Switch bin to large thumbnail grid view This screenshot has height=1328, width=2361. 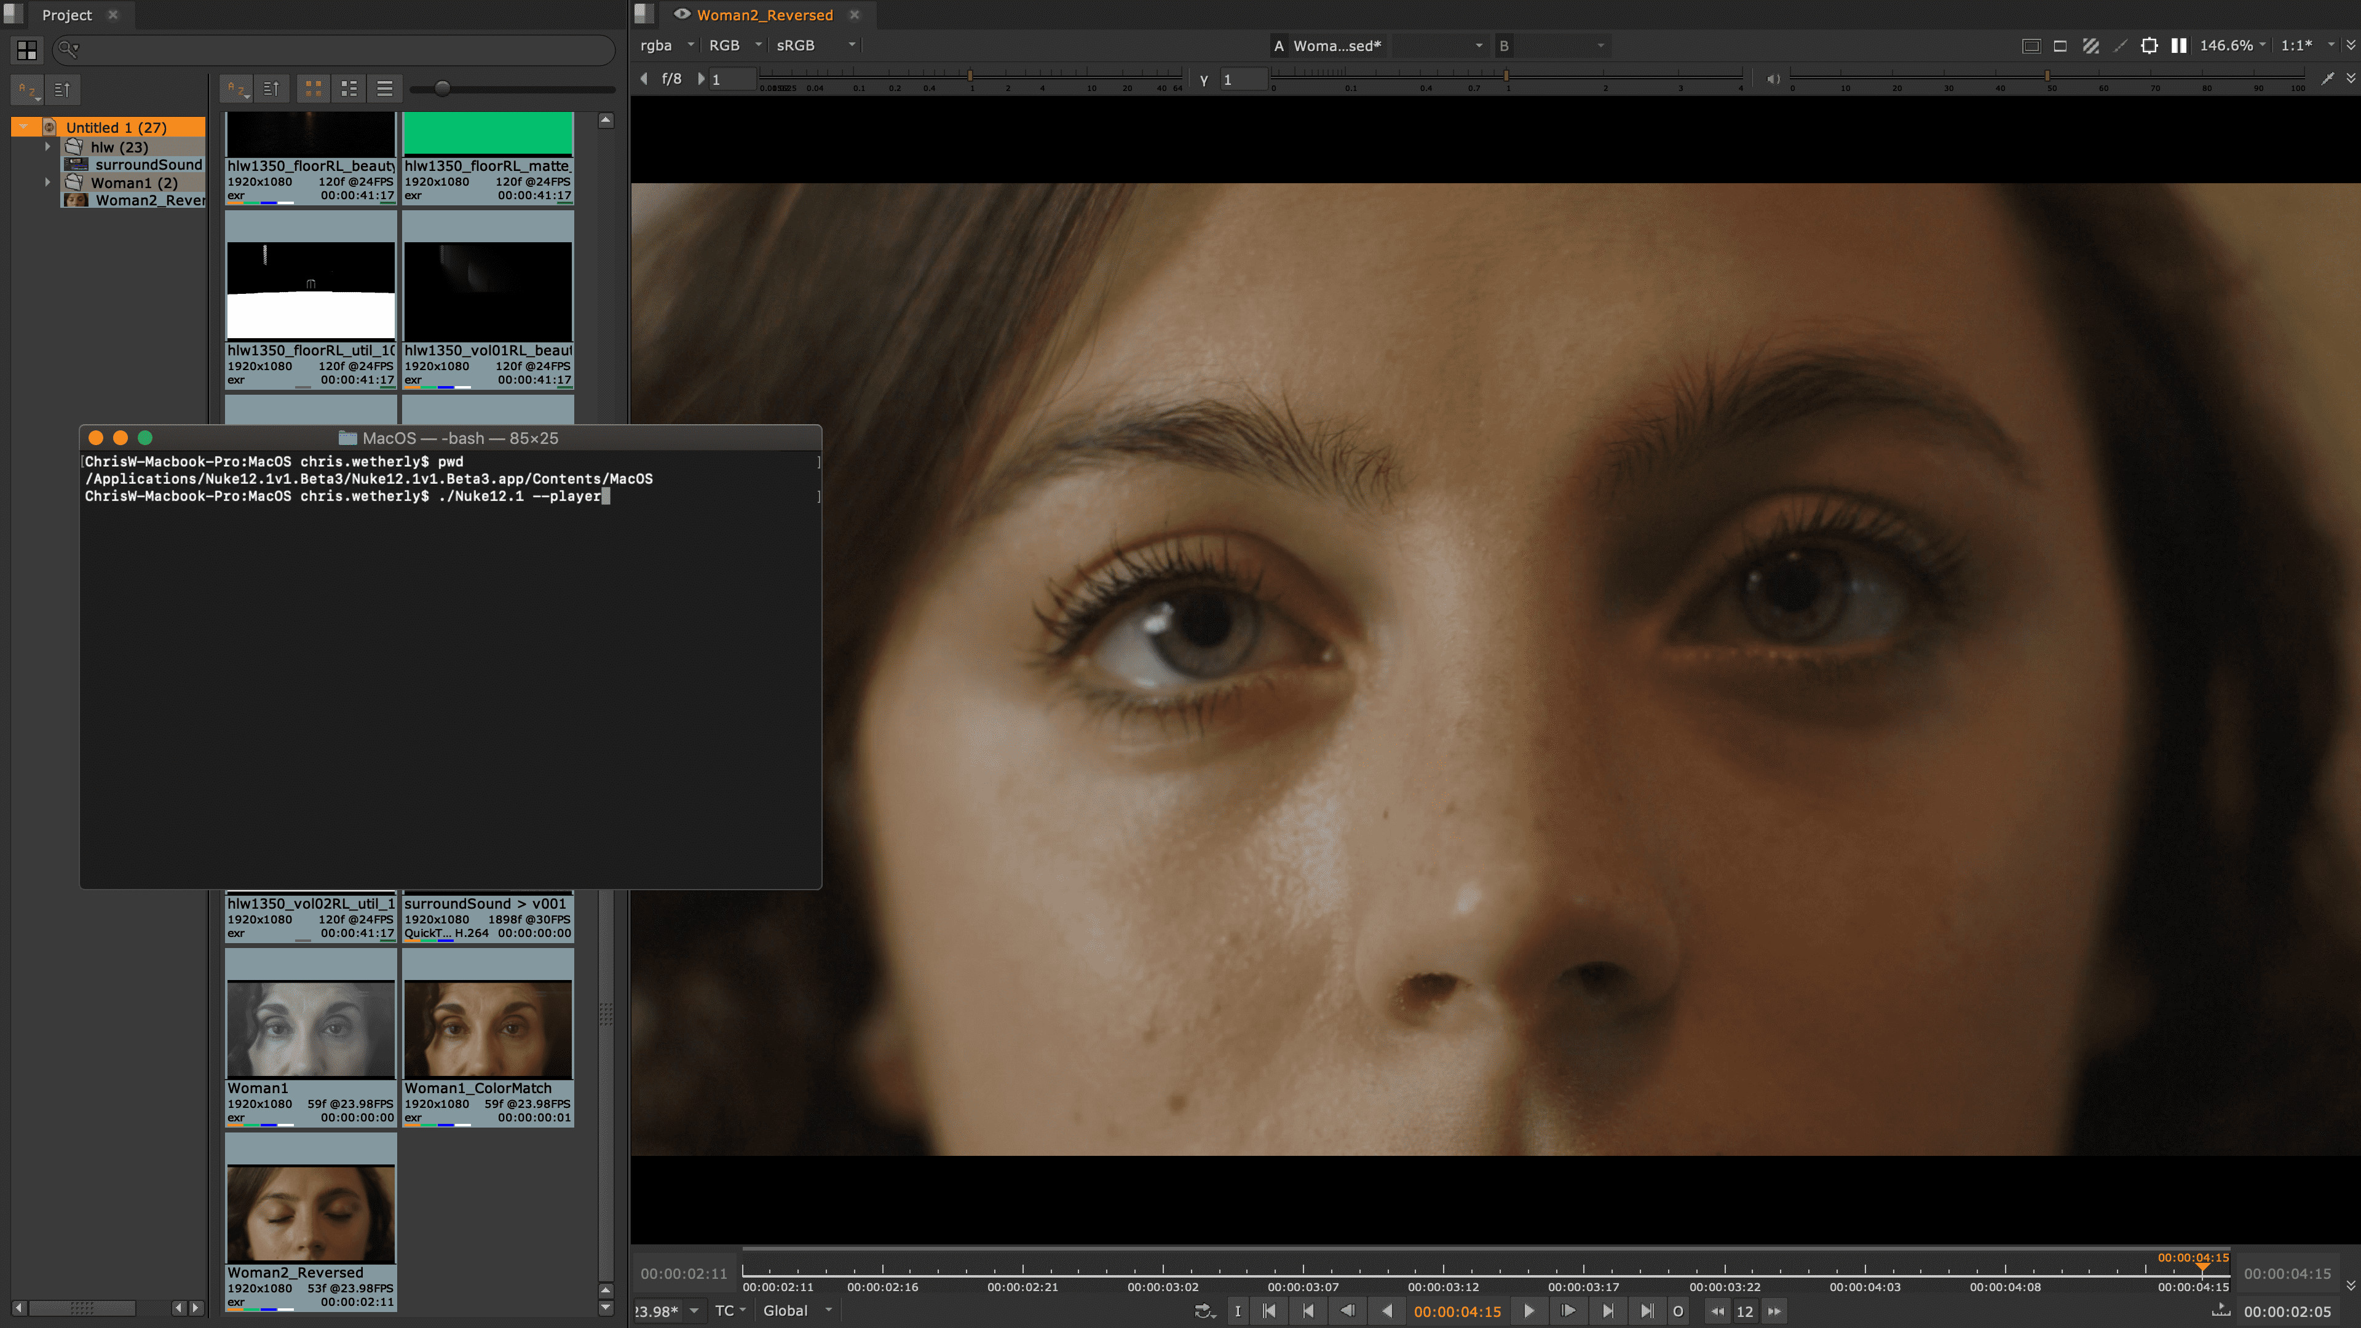point(314,89)
